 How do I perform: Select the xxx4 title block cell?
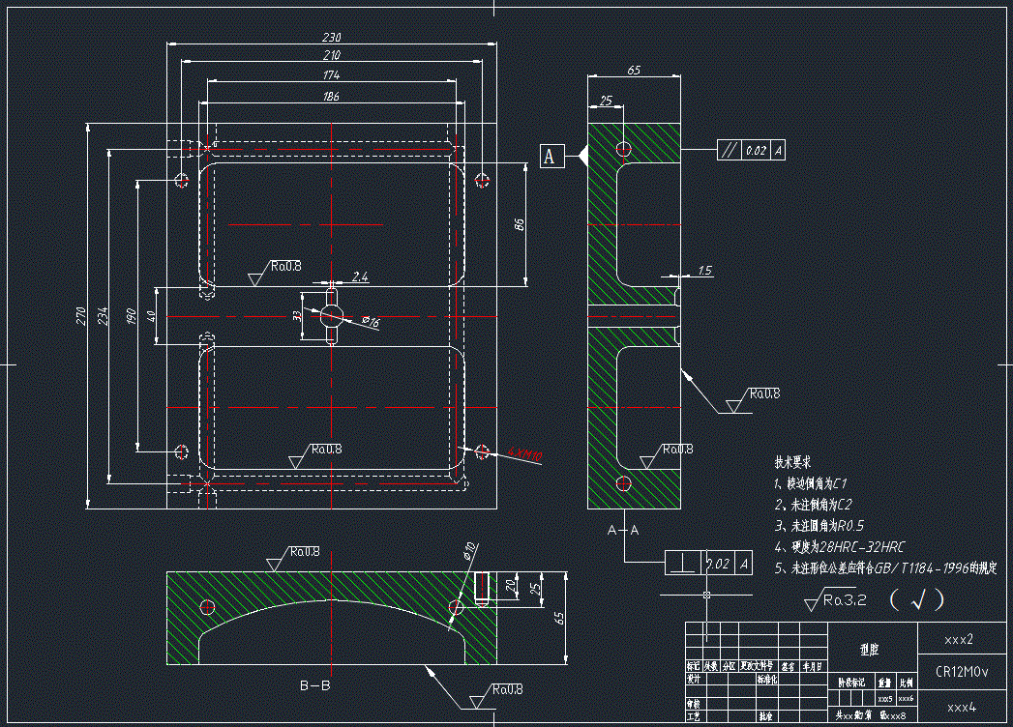[962, 709]
